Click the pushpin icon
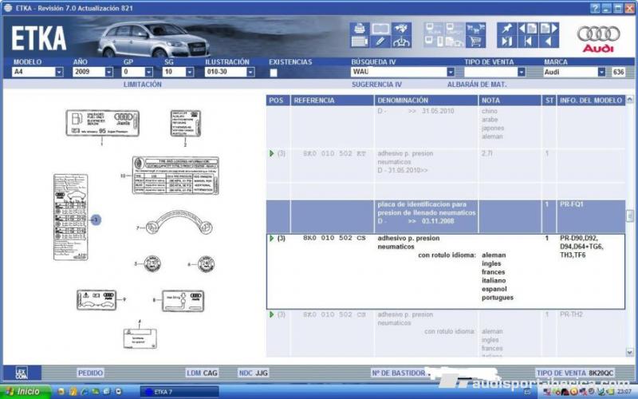Viewport: 638px width, 399px height. pos(506,29)
